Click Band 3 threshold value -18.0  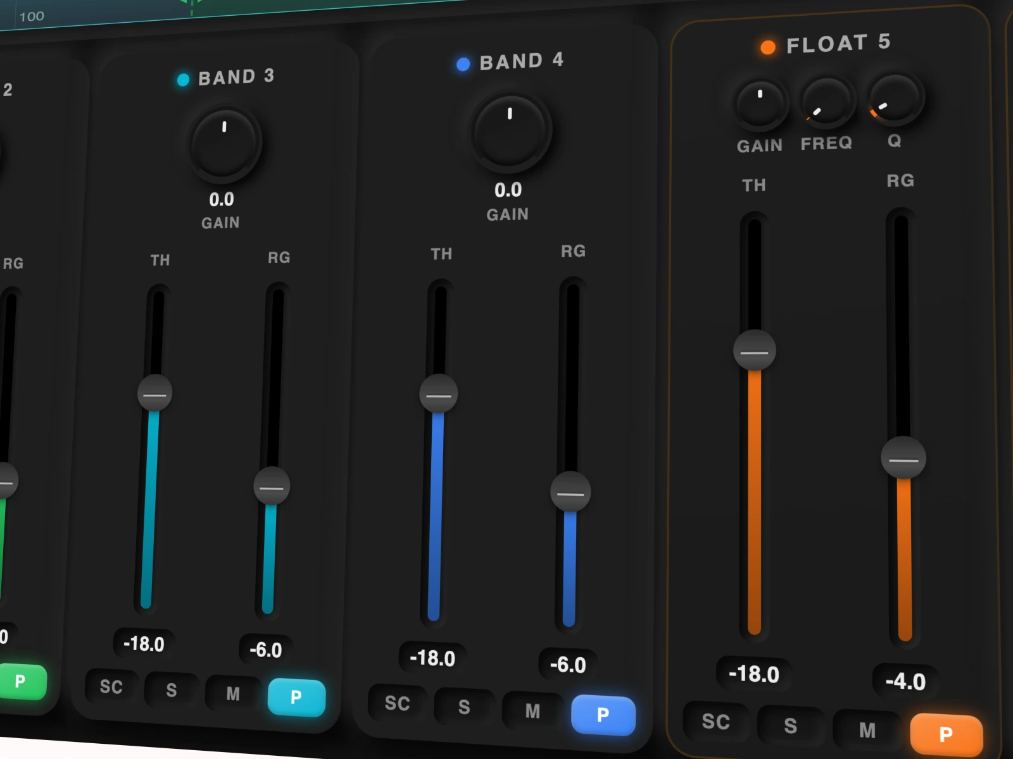coord(144,644)
